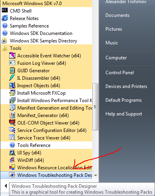Screen dimensions: 155x196
Task: Launch IL Disassembler (x64) icon
Action: coord(12,78)
